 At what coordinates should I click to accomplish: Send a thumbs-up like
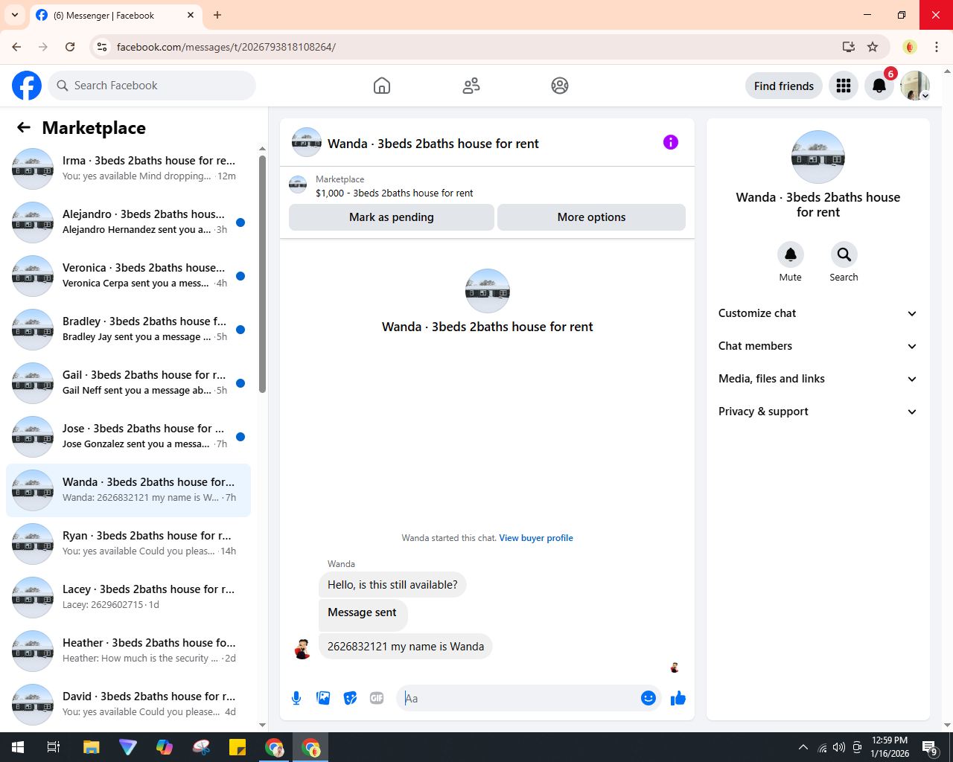[678, 698]
